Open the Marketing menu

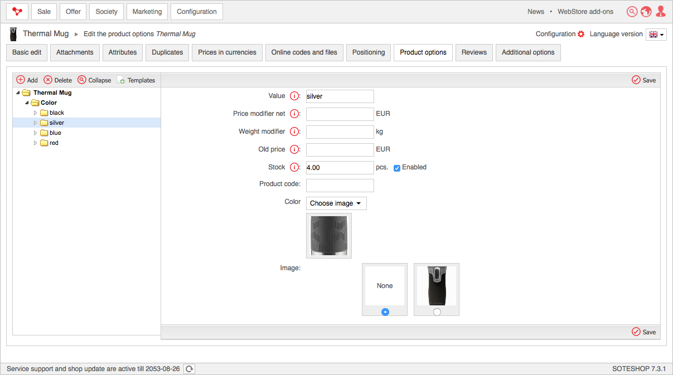[147, 12]
